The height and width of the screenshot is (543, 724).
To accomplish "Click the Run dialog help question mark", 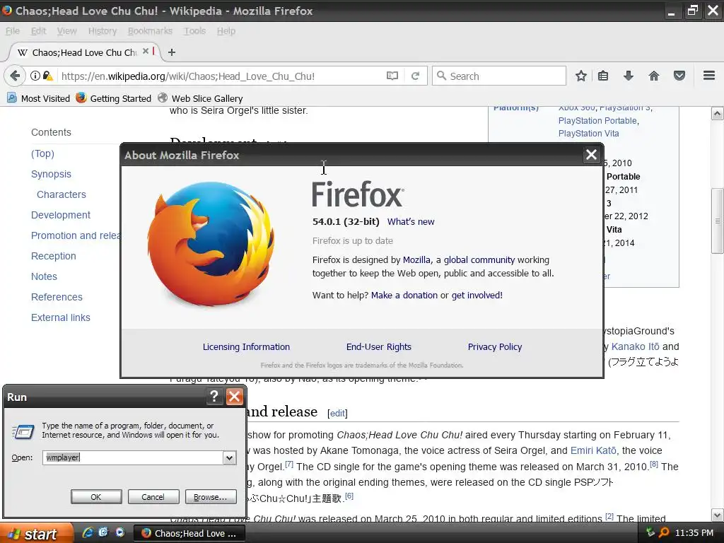I will tap(214, 396).
